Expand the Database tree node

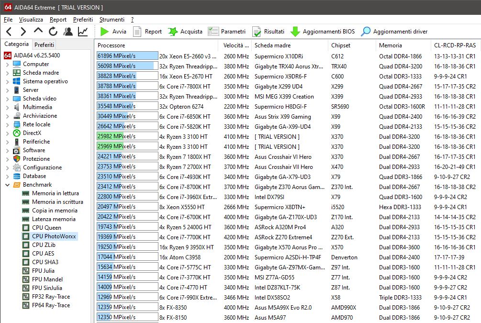point(7,176)
